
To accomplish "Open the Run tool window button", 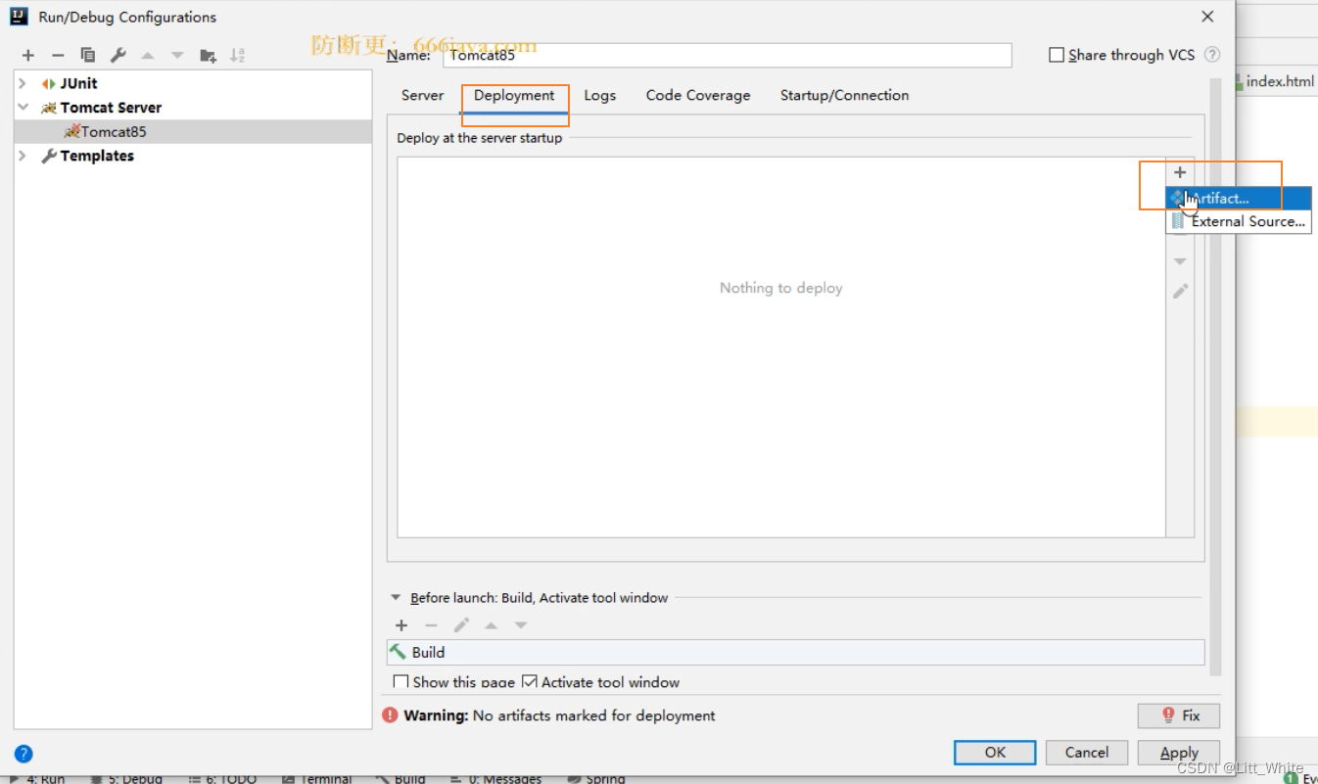I will tap(37, 778).
